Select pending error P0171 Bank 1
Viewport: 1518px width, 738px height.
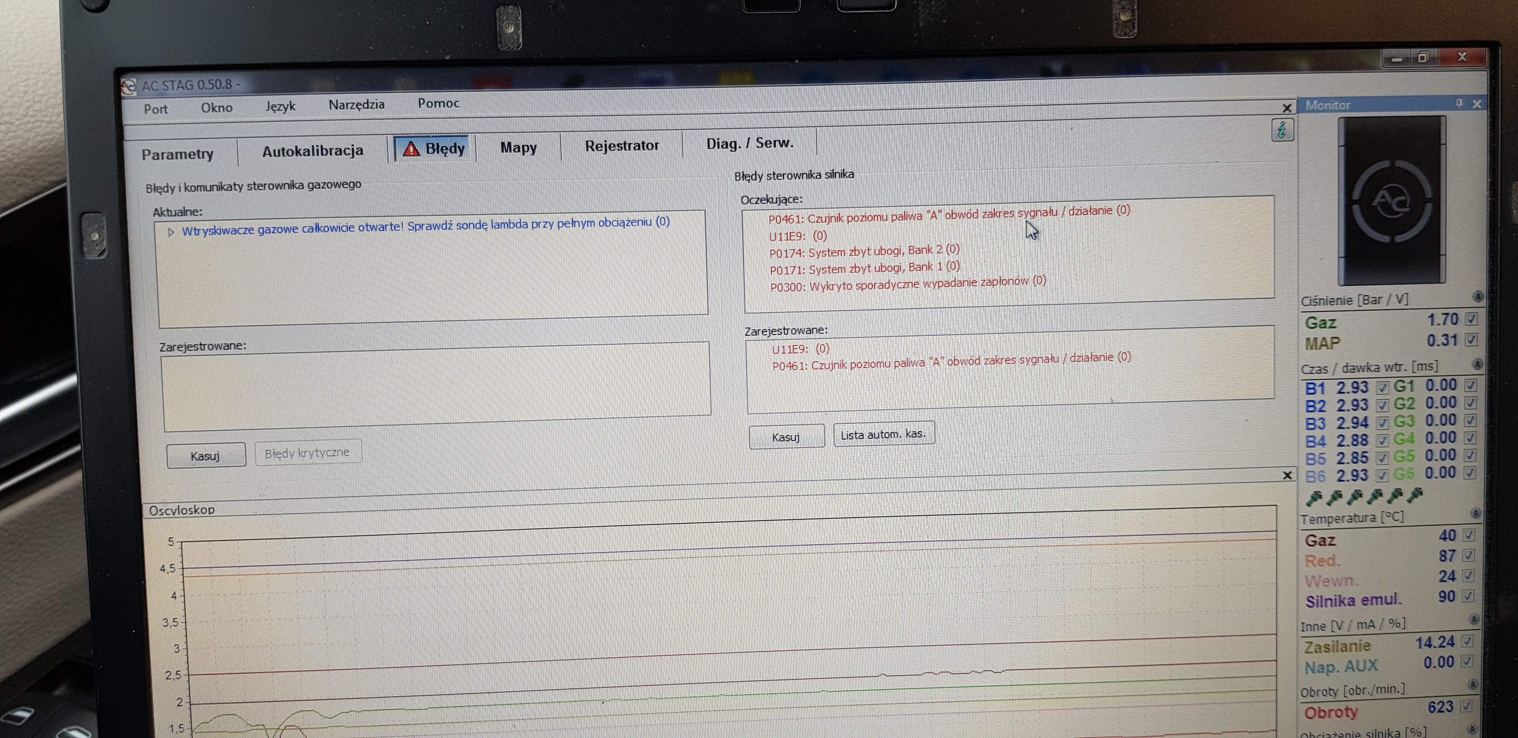pyautogui.click(x=865, y=268)
